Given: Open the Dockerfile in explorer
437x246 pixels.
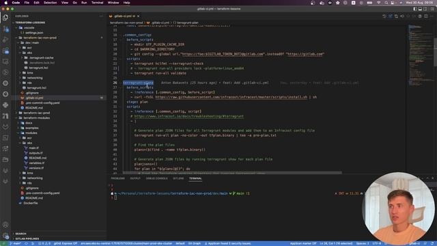Looking at the screenshot, I should pos(30,203).
